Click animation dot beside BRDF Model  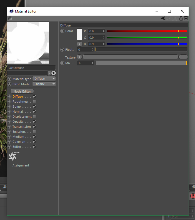coord(9,84)
